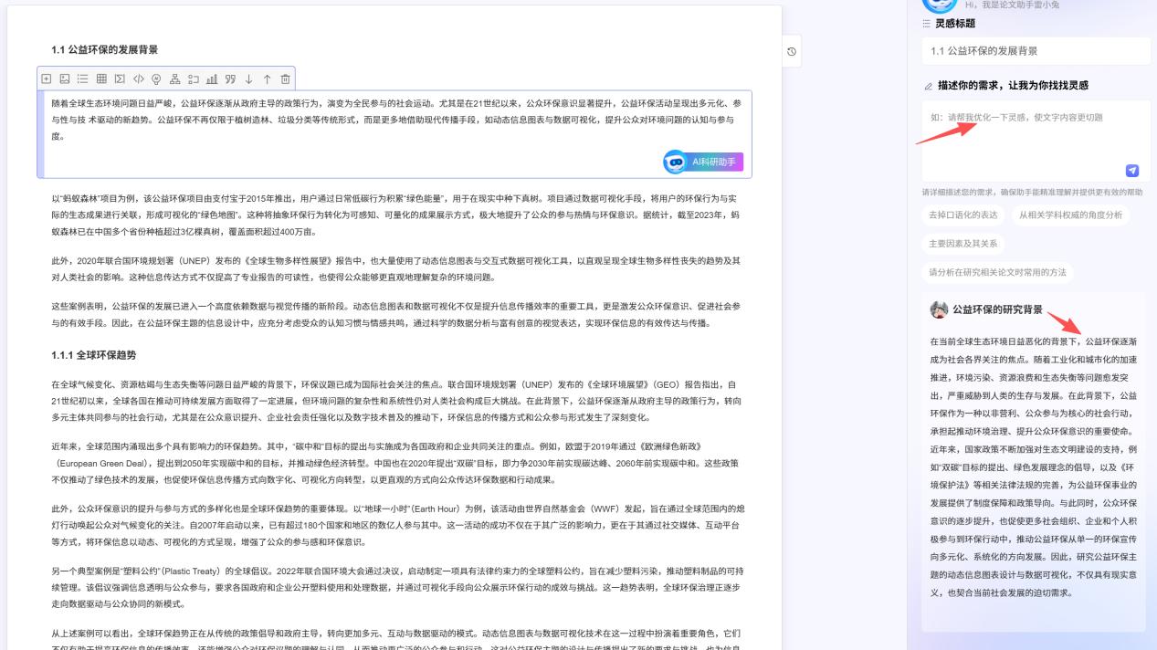Click the heading 1.1.1 全球环保趋势
Screen dimensions: 1157x650
tap(94, 354)
